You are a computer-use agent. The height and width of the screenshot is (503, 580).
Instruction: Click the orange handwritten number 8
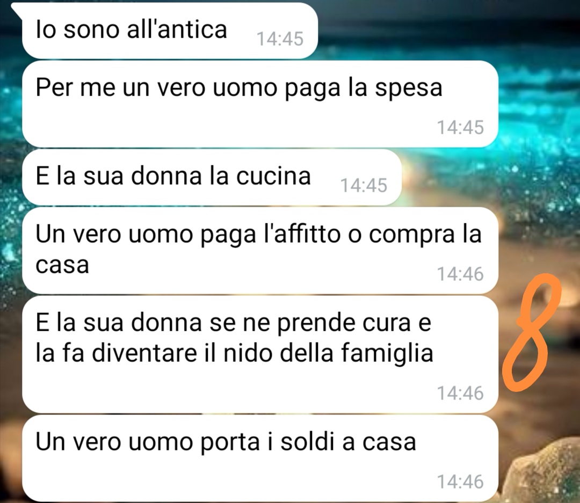tap(532, 332)
